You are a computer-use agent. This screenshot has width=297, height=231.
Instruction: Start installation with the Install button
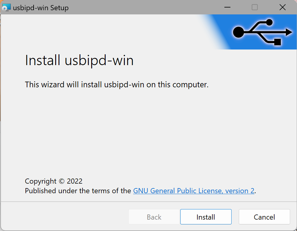(206, 217)
